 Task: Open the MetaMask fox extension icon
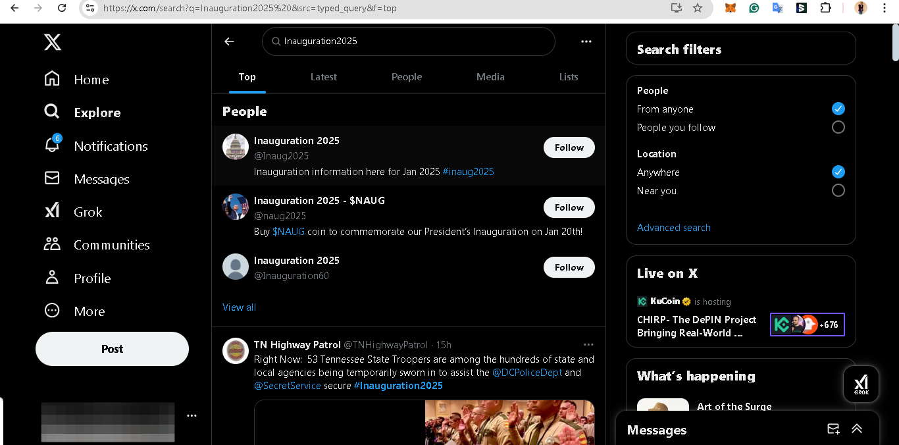(731, 8)
